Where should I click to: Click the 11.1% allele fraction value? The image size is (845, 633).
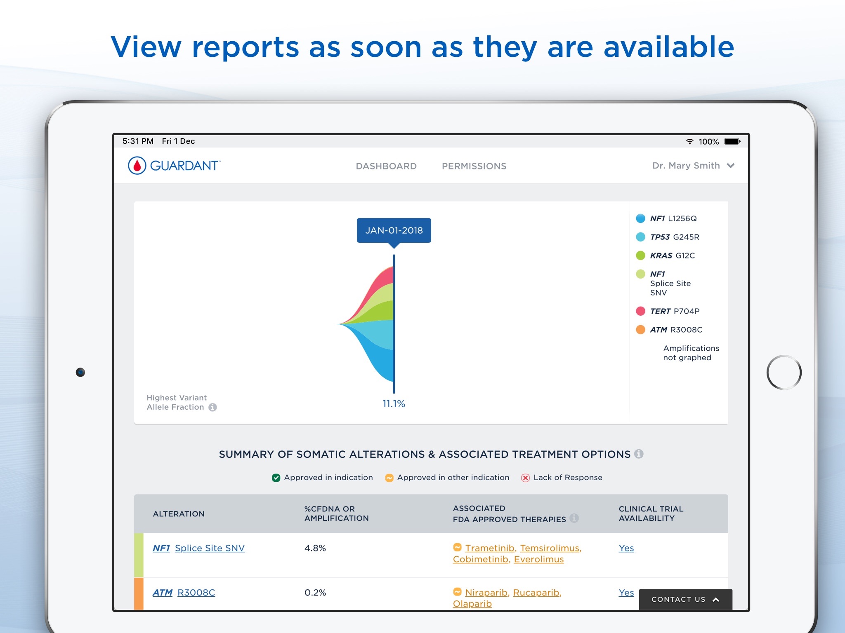tap(394, 404)
